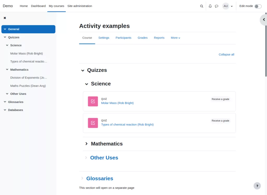The image size is (267, 195).
Task: Expand the More tab dropdown
Action: 175,38
